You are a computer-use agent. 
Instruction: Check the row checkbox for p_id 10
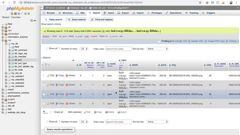(x=44, y=103)
